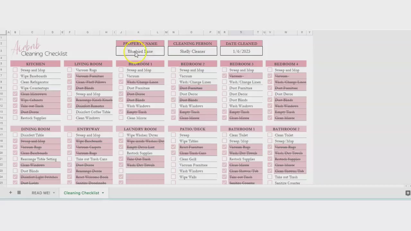The image size is (411, 231).
Task: Select the Cleaning Checklist sheet tab
Action: (x=81, y=193)
